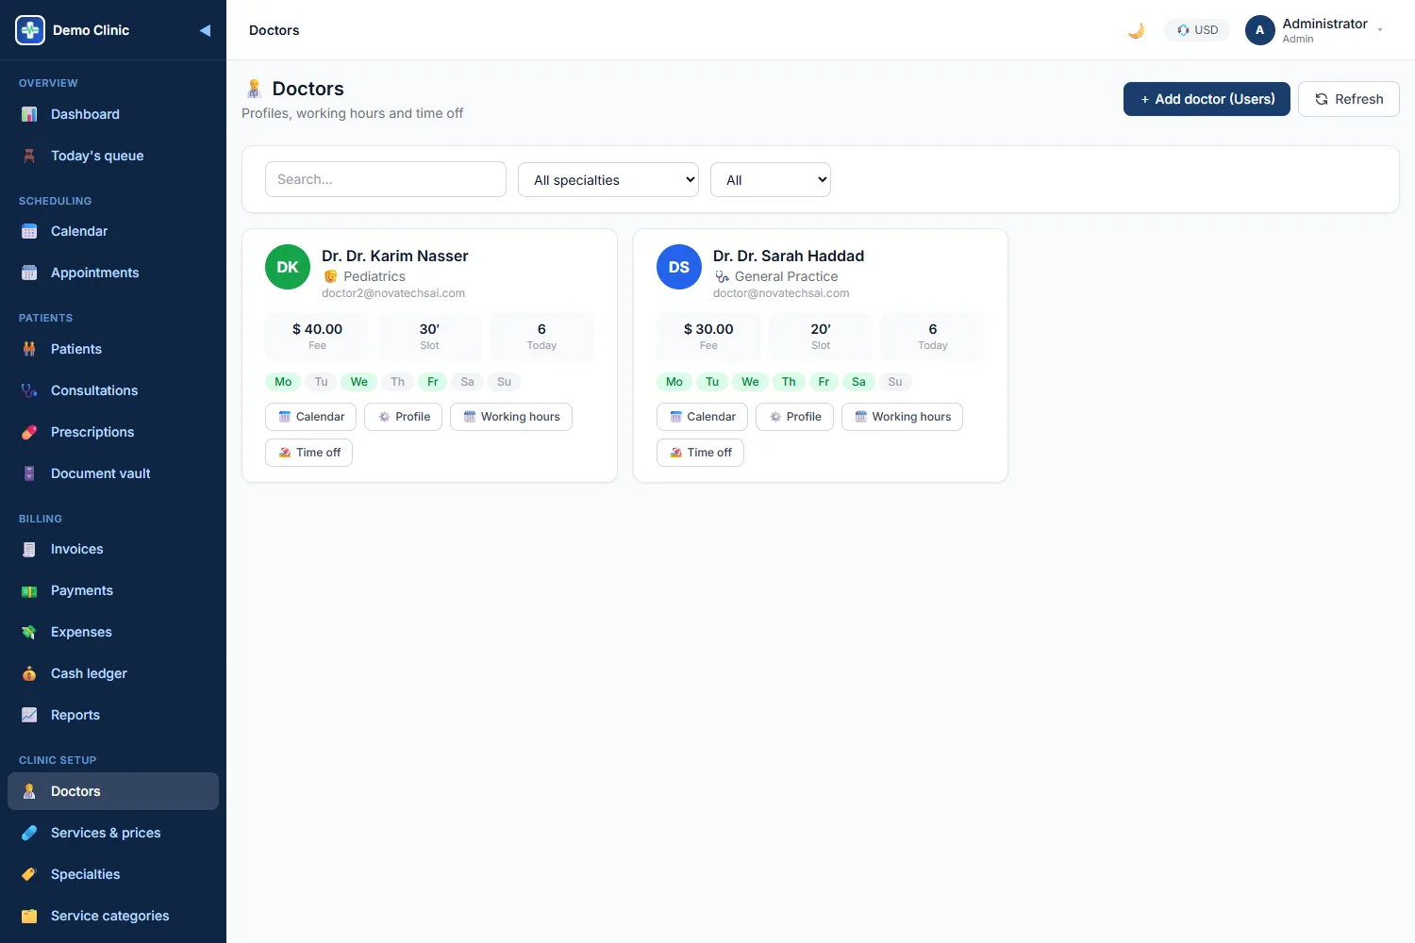Open Calendar for Dr. Sarah Haddad
The image size is (1415, 943).
pos(703,417)
